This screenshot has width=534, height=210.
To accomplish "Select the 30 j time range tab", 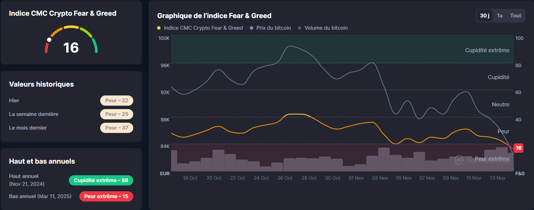I will [484, 16].
